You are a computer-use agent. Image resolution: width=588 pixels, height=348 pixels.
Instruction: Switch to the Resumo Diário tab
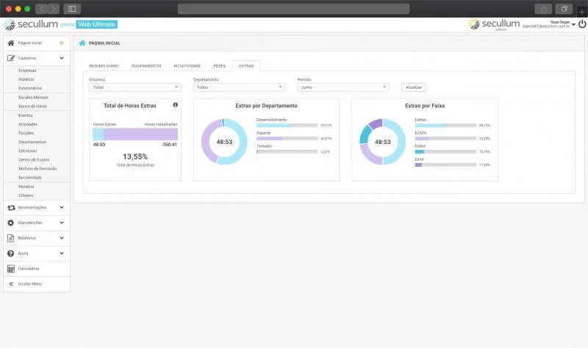(103, 66)
